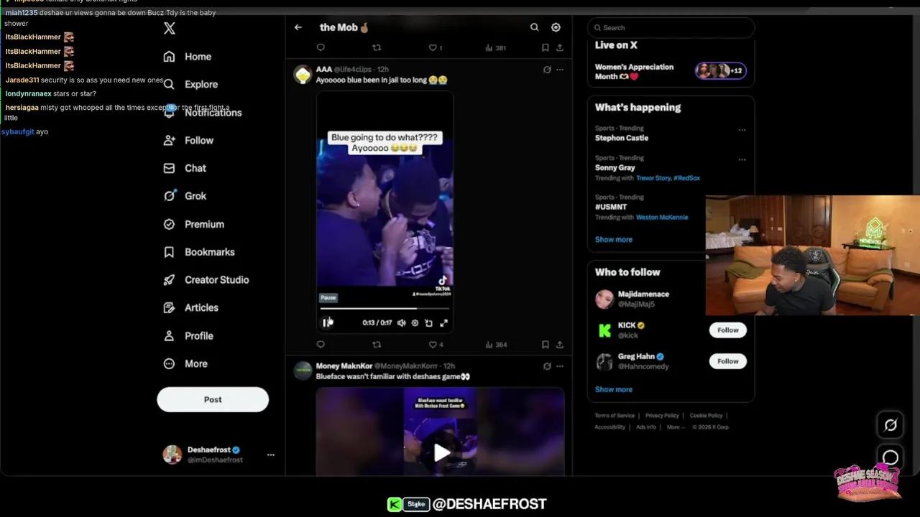
Task: Follow the KICK account
Action: pos(727,330)
